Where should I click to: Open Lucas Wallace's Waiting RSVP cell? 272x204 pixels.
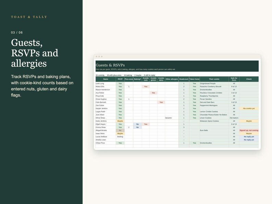point(120,137)
